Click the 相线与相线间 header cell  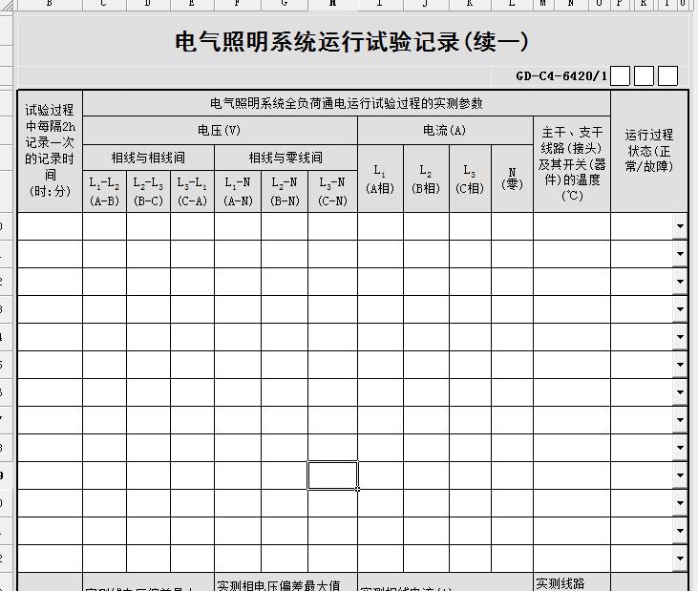coord(148,158)
